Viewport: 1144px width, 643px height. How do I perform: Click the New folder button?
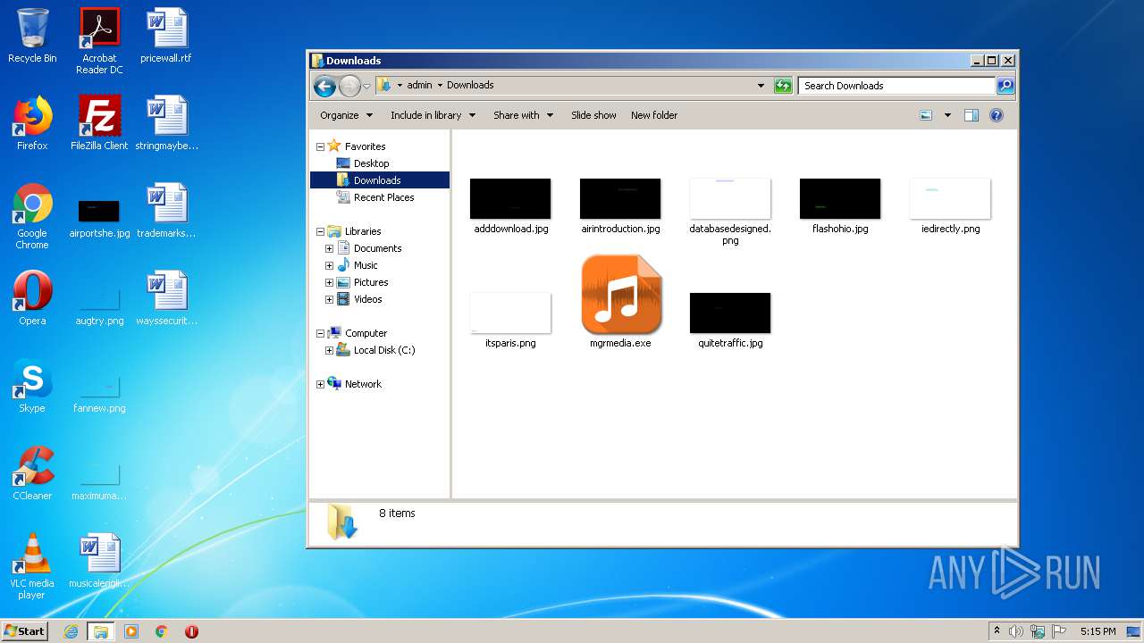(x=654, y=115)
